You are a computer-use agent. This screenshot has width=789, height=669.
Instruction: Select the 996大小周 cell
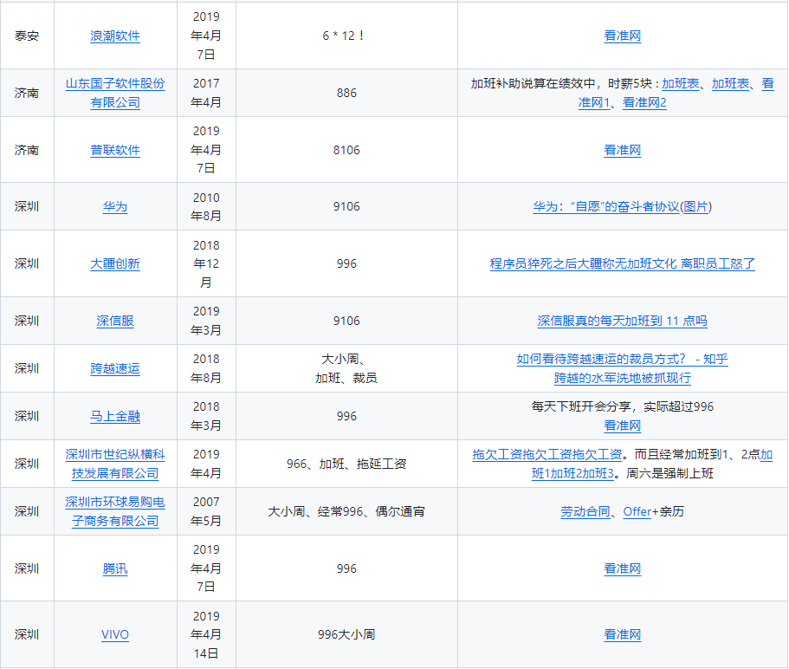coord(346,634)
